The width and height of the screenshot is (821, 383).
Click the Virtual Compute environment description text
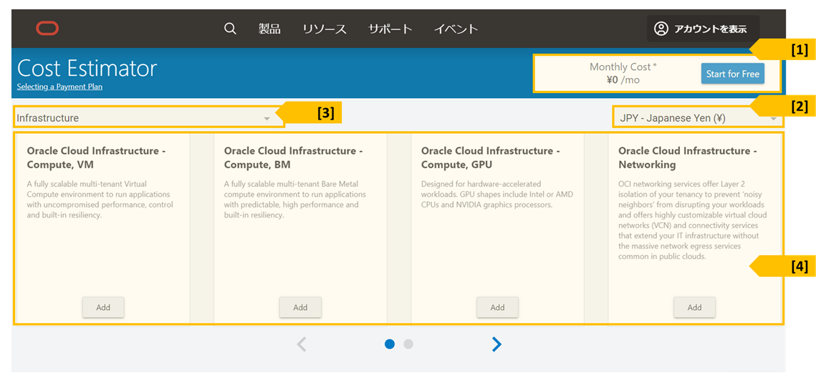pos(100,199)
